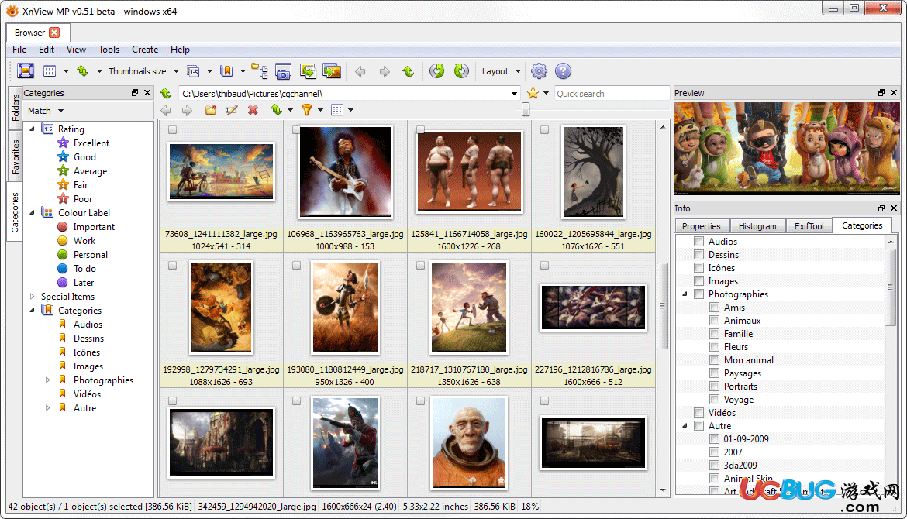Image resolution: width=907 pixels, height=519 pixels.
Task: Click the folder tree search icon
Action: click(x=259, y=71)
